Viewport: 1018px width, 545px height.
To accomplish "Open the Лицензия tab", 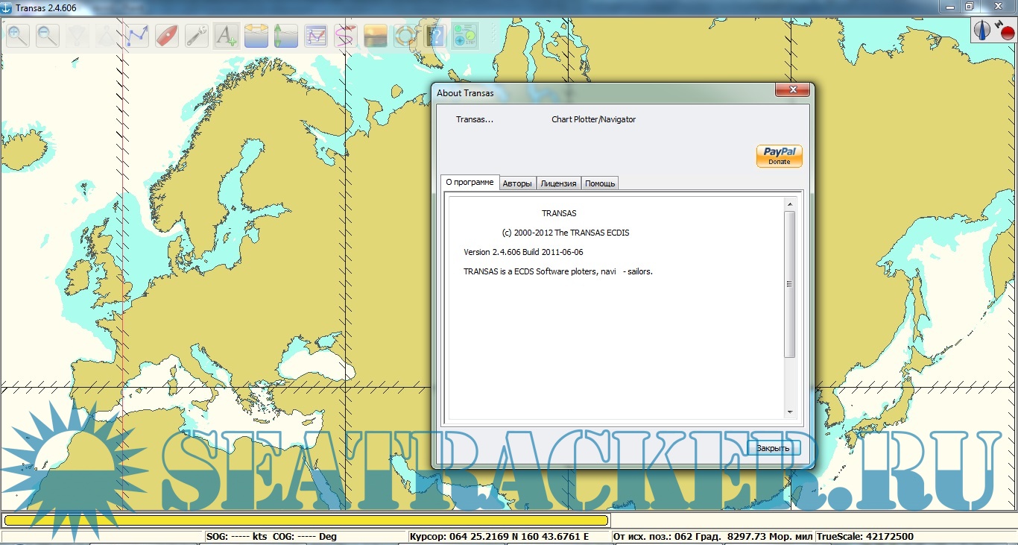I will pyautogui.click(x=558, y=183).
